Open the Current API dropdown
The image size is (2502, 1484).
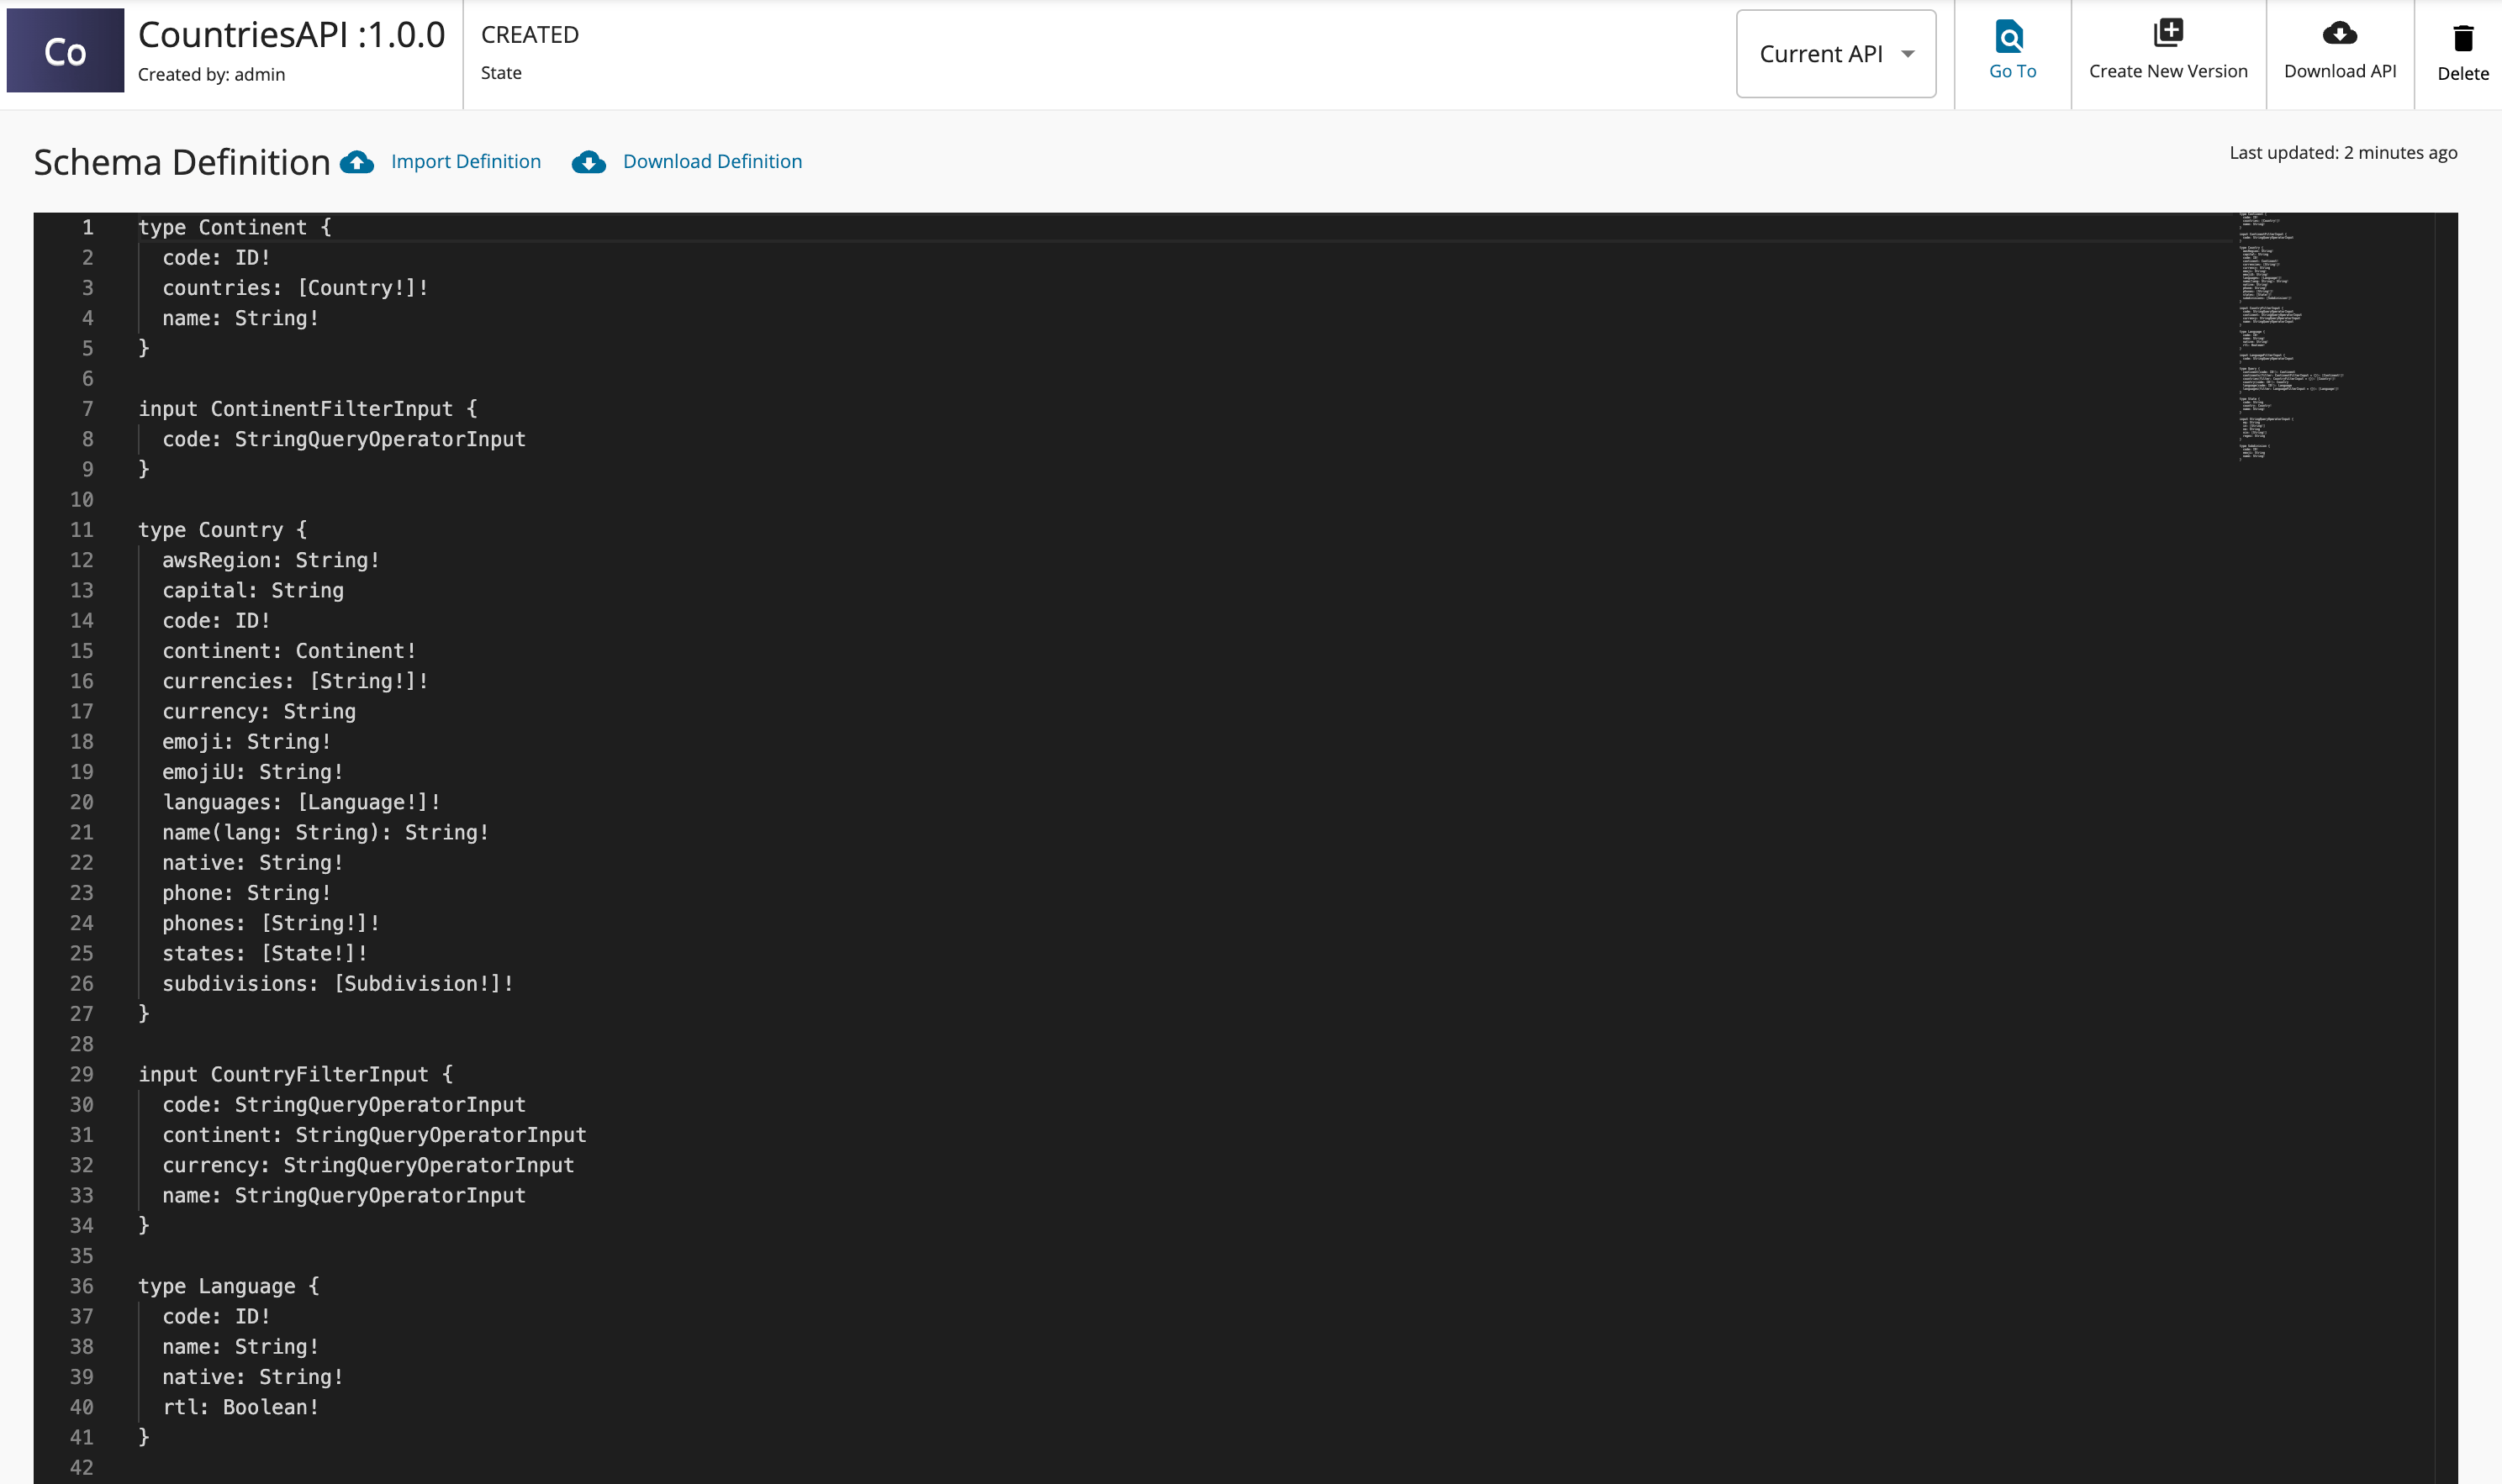pyautogui.click(x=1821, y=54)
